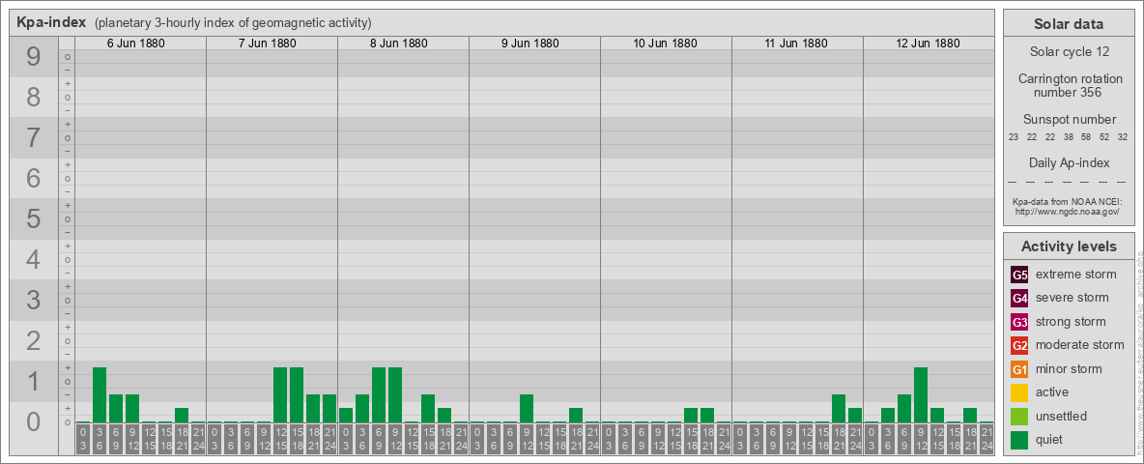1144x464 pixels.
Task: Select the '10 Jun 1880' date header
Action: coord(665,43)
